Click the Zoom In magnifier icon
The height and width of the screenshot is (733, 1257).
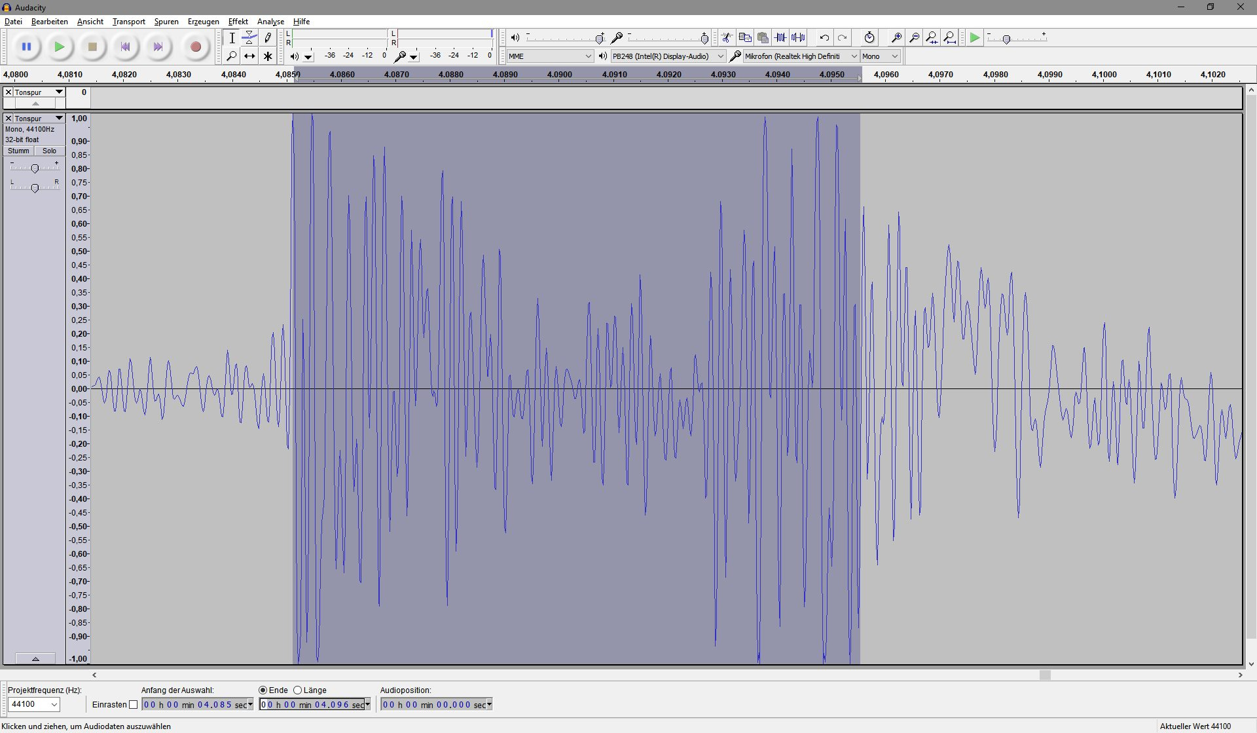pos(896,37)
